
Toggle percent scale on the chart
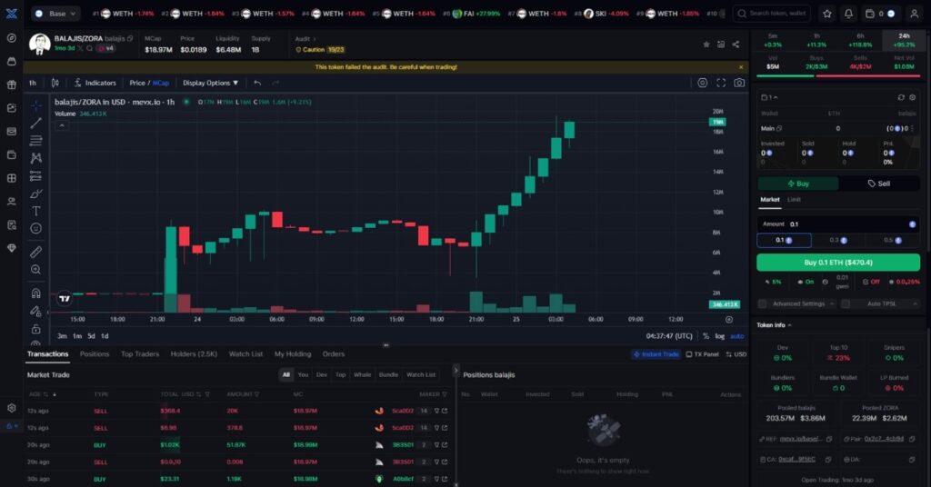click(706, 336)
